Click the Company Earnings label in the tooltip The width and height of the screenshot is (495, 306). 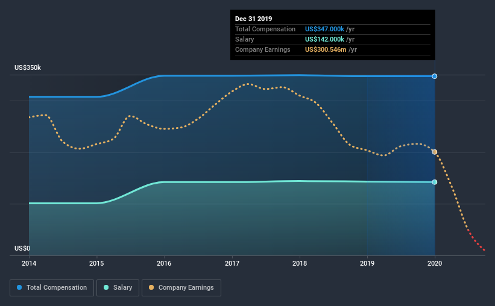[263, 50]
